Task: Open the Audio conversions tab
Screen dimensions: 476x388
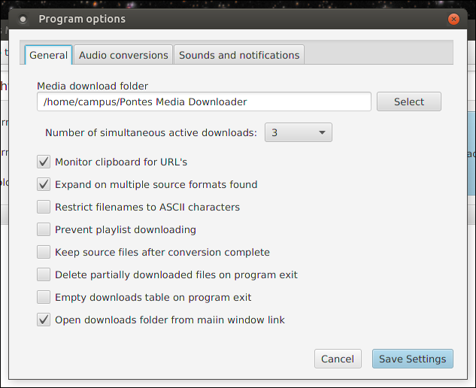Action: (x=123, y=55)
